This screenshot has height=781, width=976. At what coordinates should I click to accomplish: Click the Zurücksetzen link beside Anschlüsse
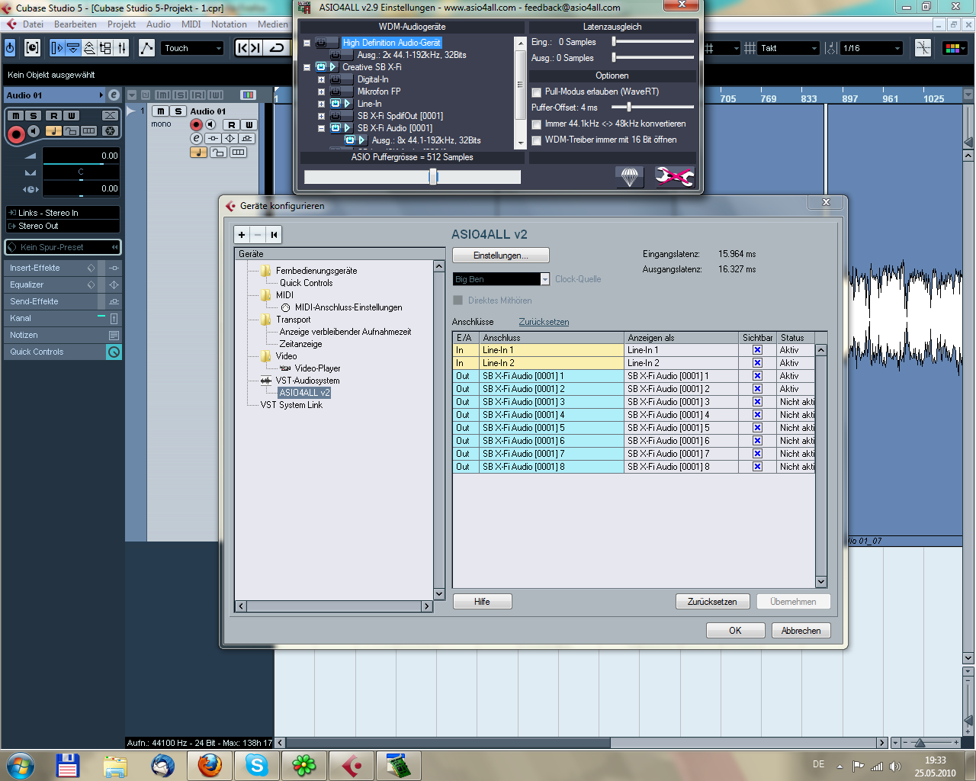544,322
